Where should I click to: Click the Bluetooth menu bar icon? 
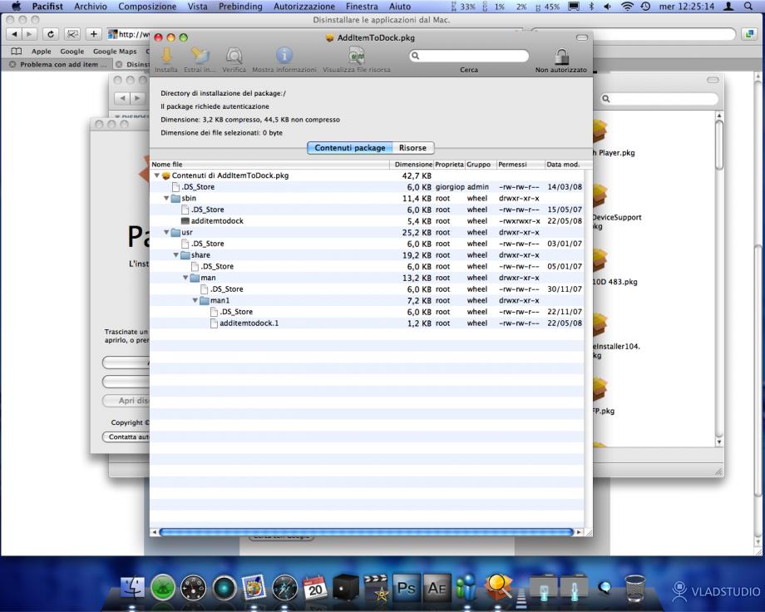click(592, 7)
